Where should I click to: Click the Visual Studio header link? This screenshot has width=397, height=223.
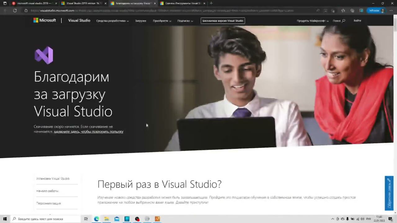tap(79, 20)
